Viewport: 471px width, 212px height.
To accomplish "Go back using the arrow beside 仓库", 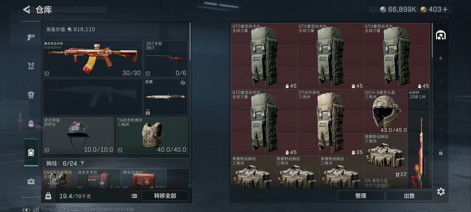I will coord(27,10).
